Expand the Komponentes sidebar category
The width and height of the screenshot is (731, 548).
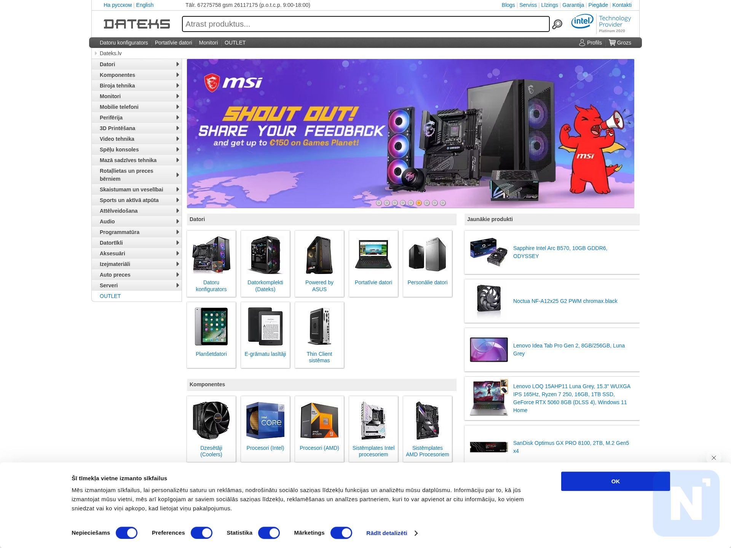[x=137, y=75]
